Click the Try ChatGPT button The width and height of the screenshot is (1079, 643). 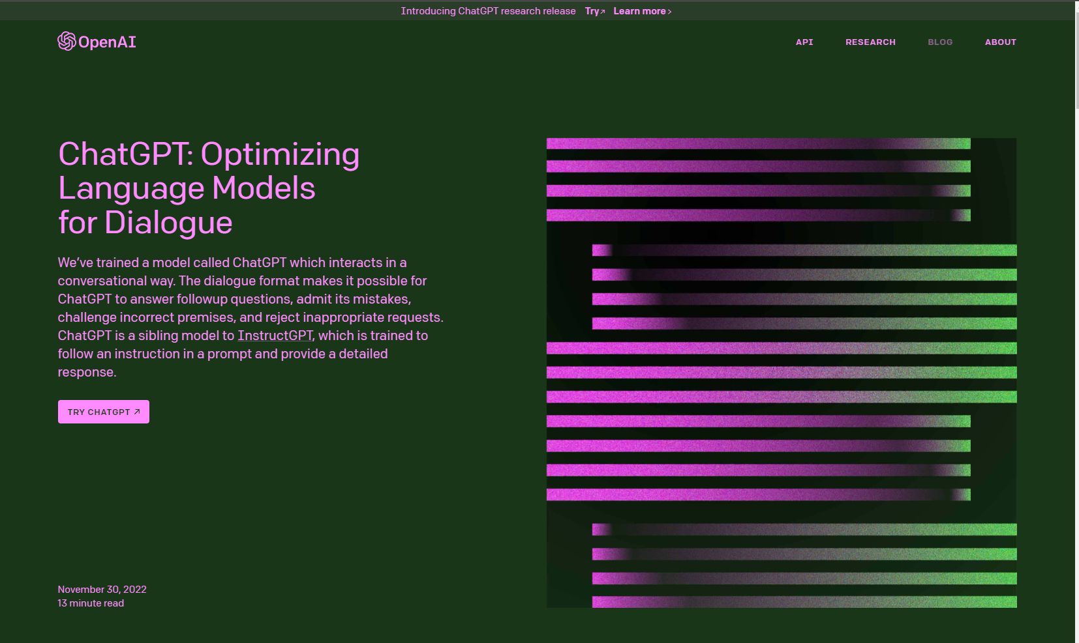click(x=104, y=412)
